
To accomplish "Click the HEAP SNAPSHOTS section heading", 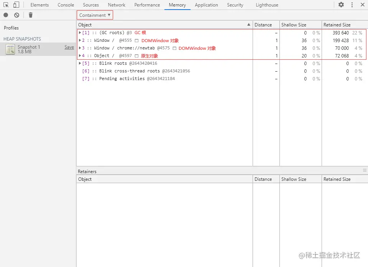I will tap(22, 39).
